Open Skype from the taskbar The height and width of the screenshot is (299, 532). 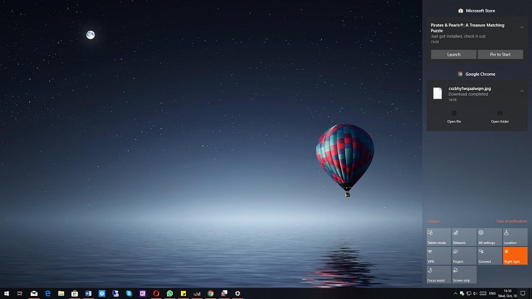click(x=129, y=293)
